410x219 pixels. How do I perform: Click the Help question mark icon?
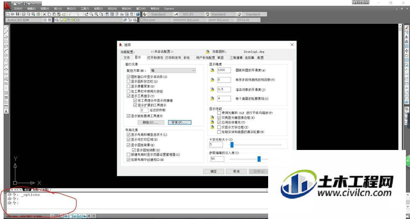tap(138, 14)
